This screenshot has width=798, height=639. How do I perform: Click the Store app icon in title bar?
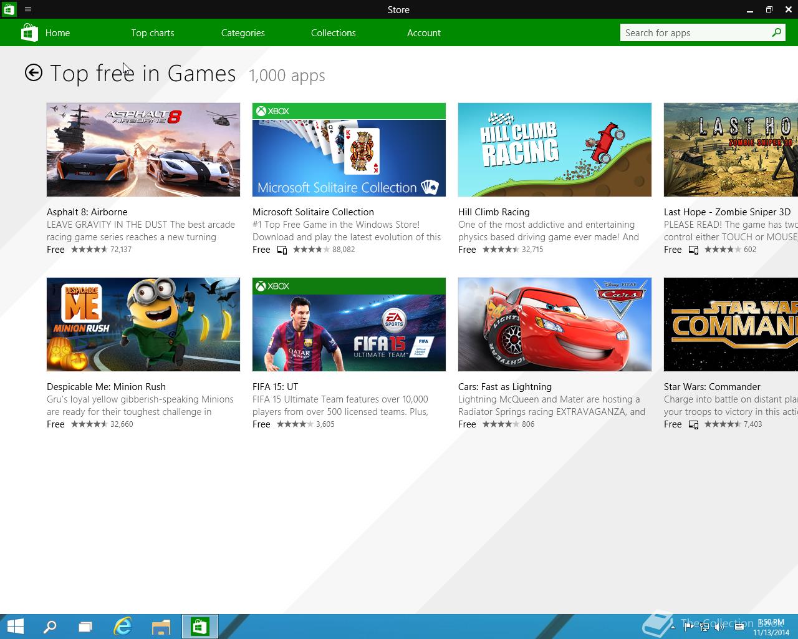pos(9,9)
